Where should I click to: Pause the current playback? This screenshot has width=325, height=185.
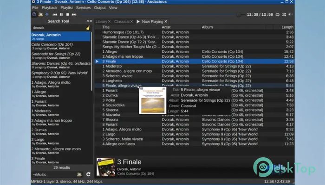coord(61,14)
